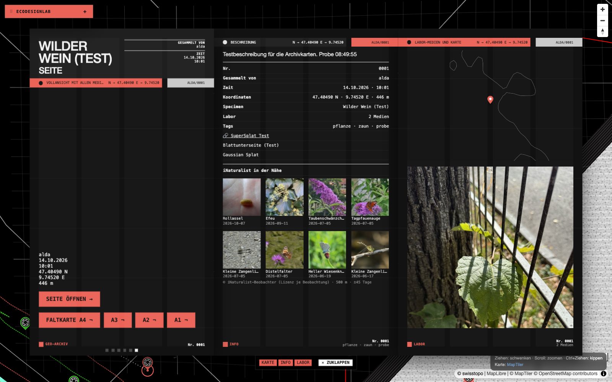Open the Distelfalter observation thumbnail
The width and height of the screenshot is (612, 382).
(285, 250)
